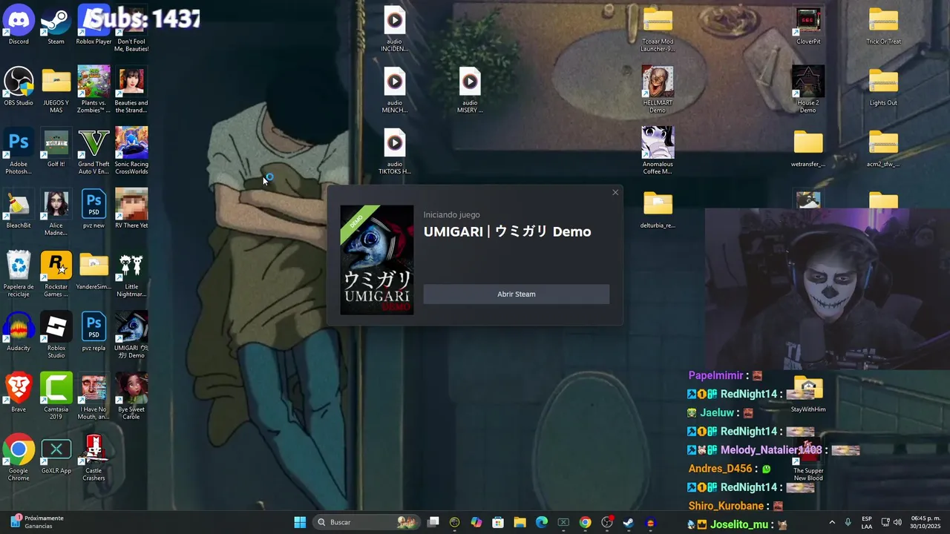Open the JUEGOS Y MAS folder

[56, 90]
